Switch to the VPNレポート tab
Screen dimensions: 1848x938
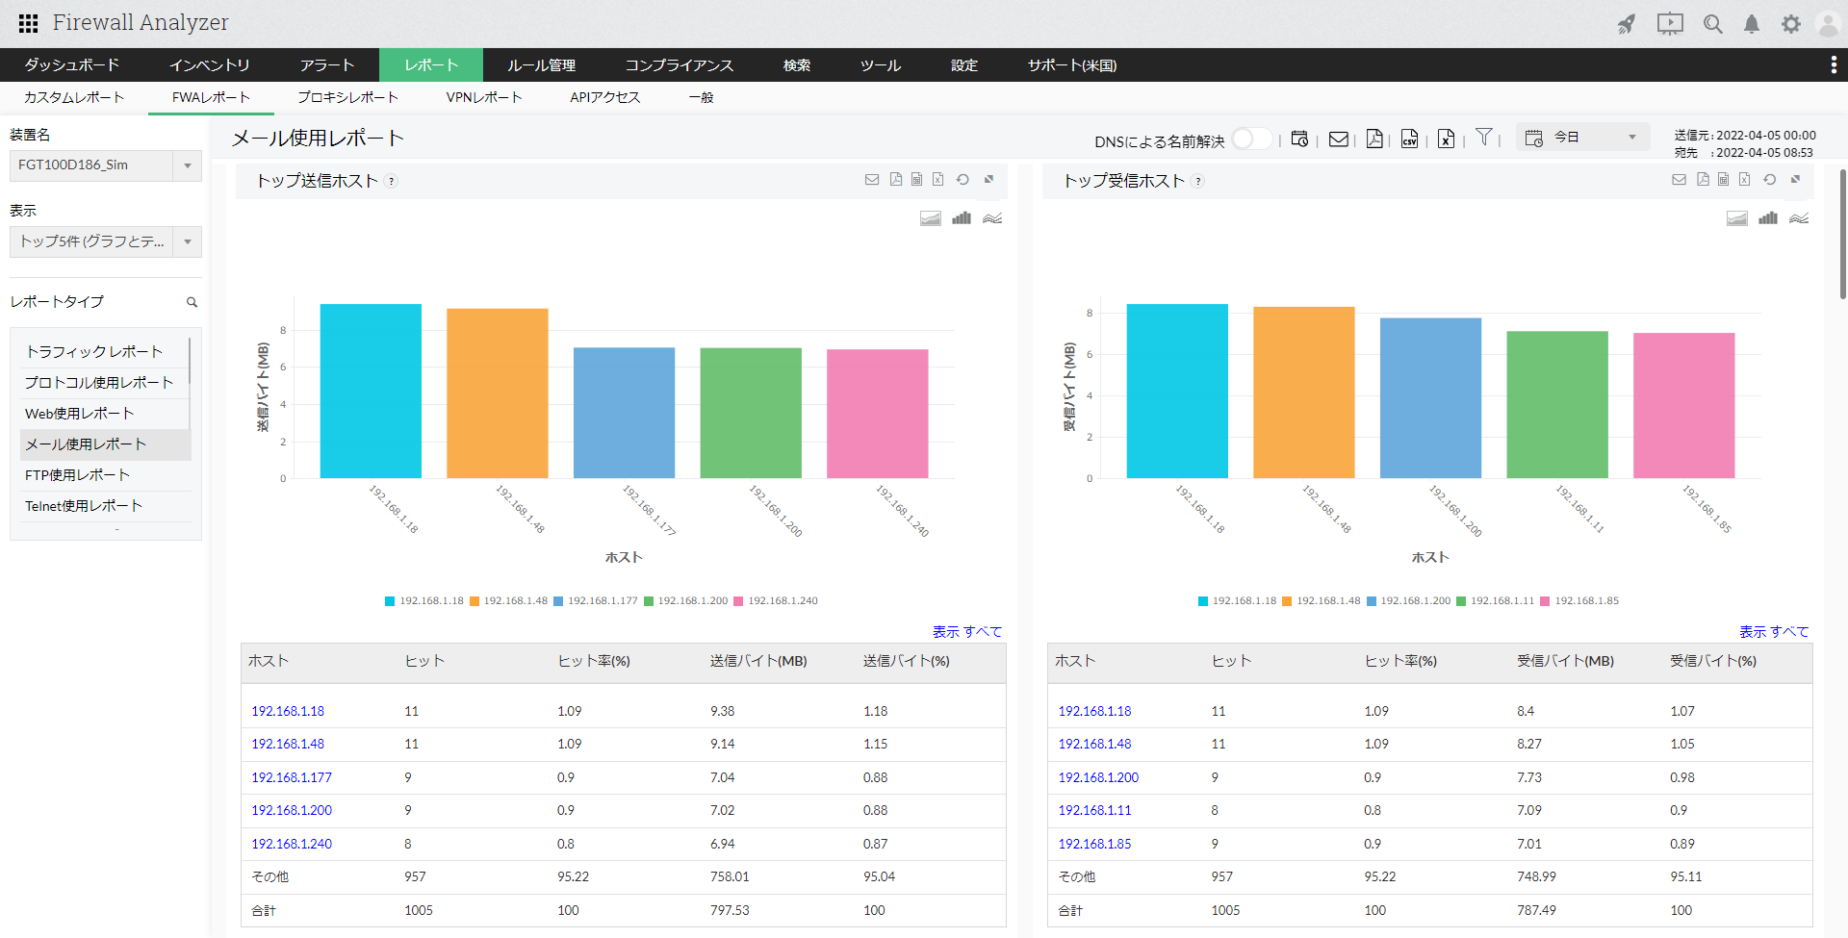click(x=483, y=97)
